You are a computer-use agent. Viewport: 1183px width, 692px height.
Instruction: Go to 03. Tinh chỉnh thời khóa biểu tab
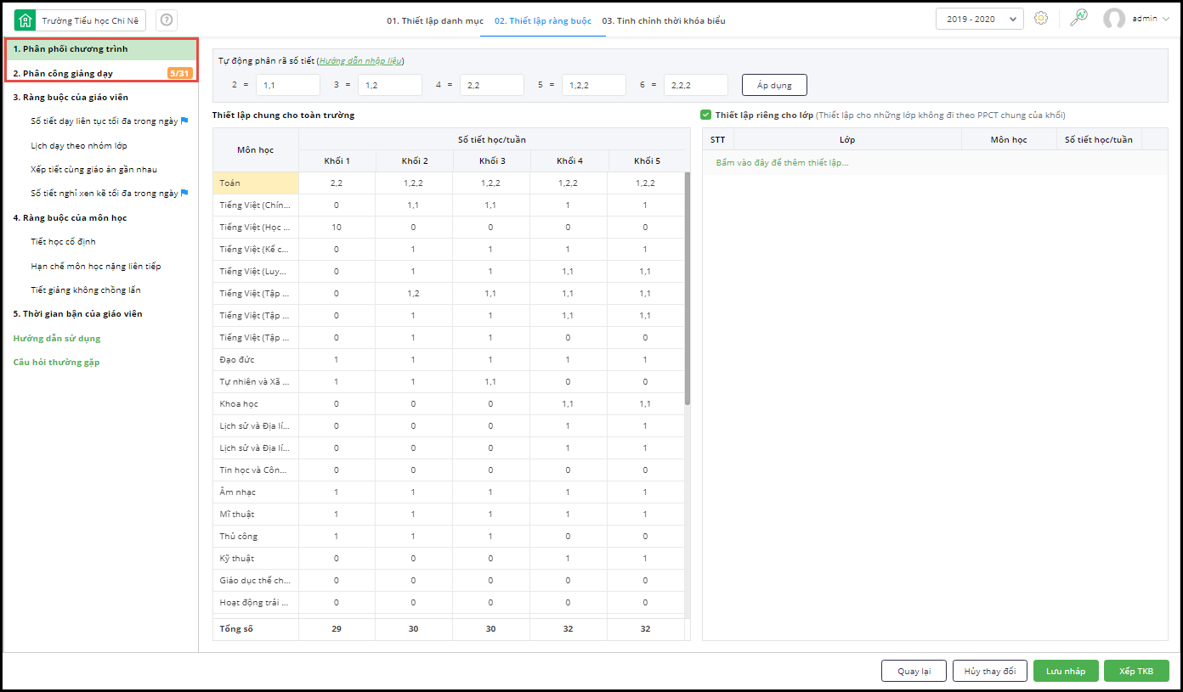(x=664, y=20)
